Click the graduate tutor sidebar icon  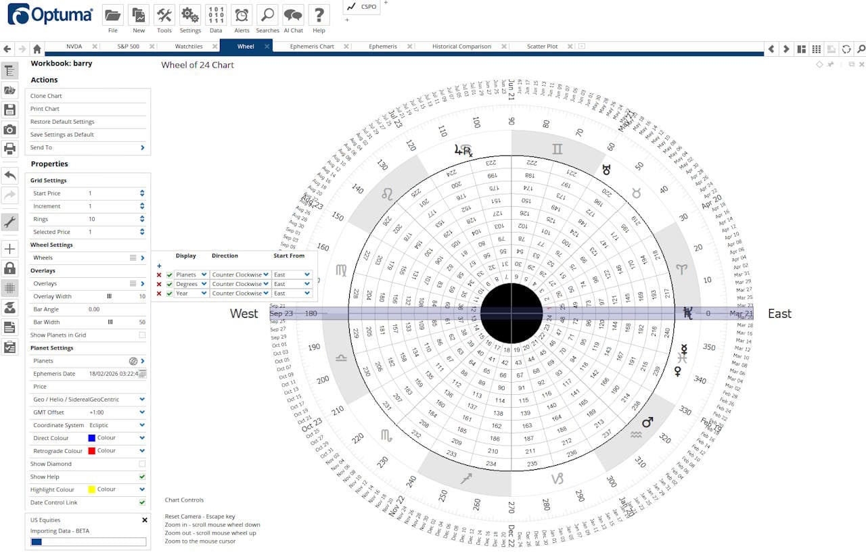click(x=9, y=307)
